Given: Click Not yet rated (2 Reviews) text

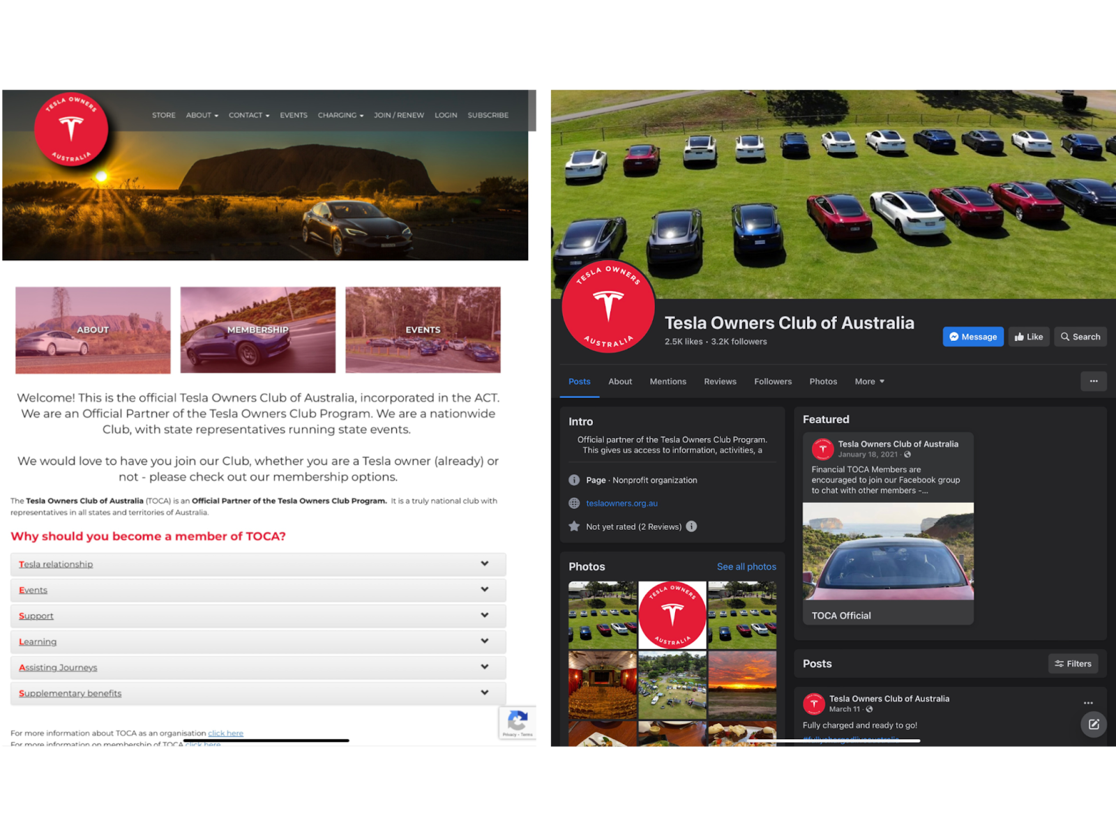Looking at the screenshot, I should (634, 527).
